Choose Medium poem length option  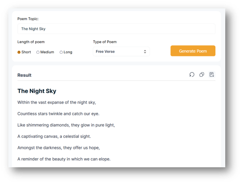pos(38,52)
